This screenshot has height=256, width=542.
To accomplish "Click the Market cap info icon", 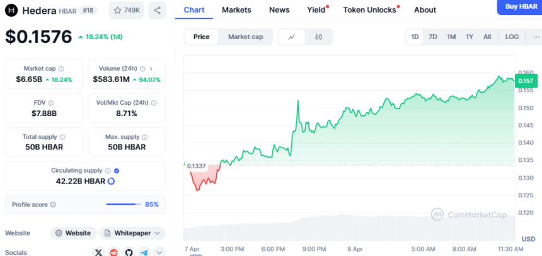I will point(61,69).
